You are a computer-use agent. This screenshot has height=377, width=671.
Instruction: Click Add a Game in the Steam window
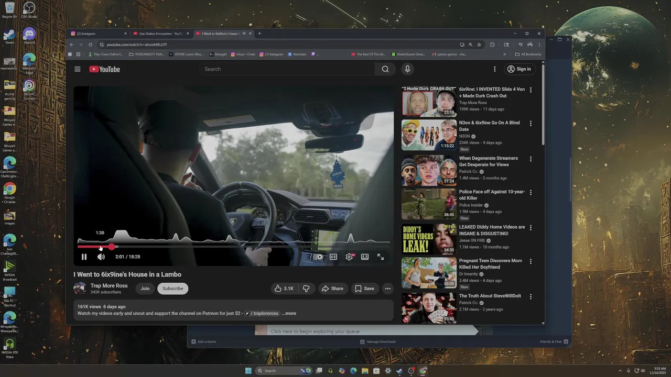(x=203, y=341)
